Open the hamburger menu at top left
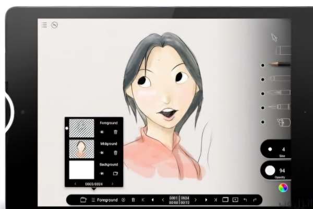Screen dimensions: 313x209 click(44, 25)
